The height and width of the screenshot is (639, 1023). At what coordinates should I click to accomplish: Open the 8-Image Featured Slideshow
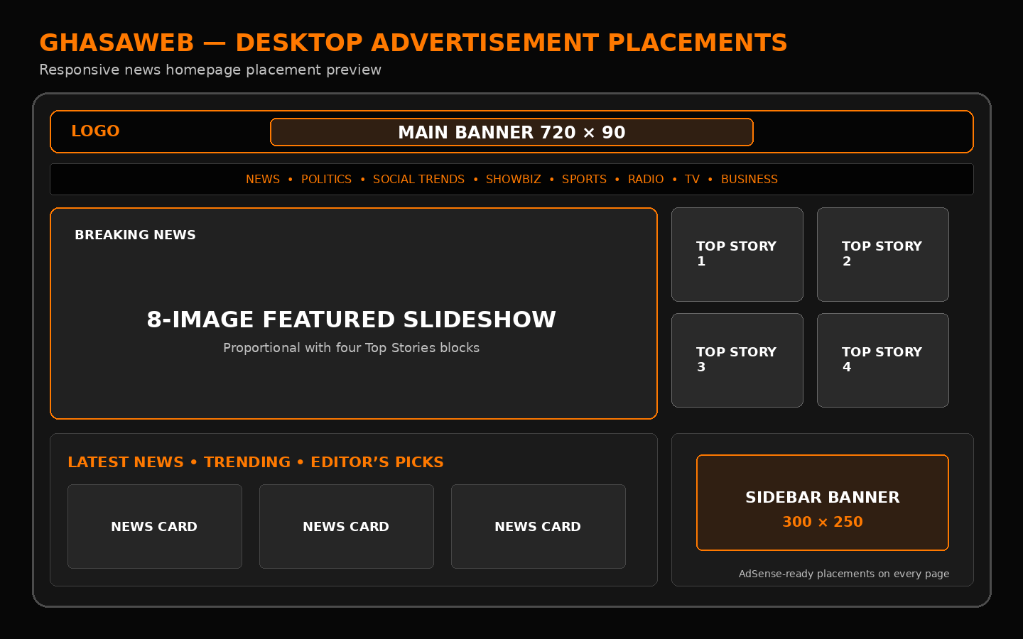[x=354, y=313]
